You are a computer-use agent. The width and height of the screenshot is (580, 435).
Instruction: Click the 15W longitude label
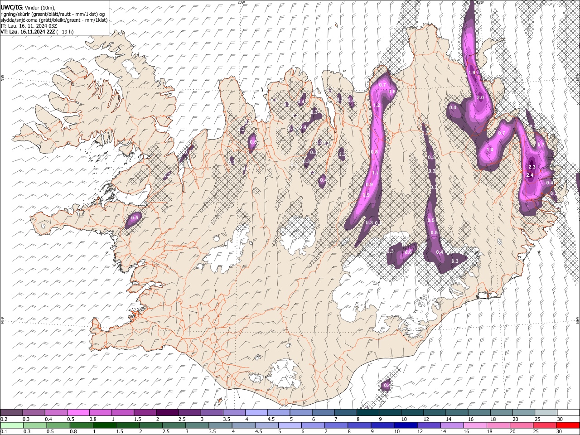[x=480, y=2]
